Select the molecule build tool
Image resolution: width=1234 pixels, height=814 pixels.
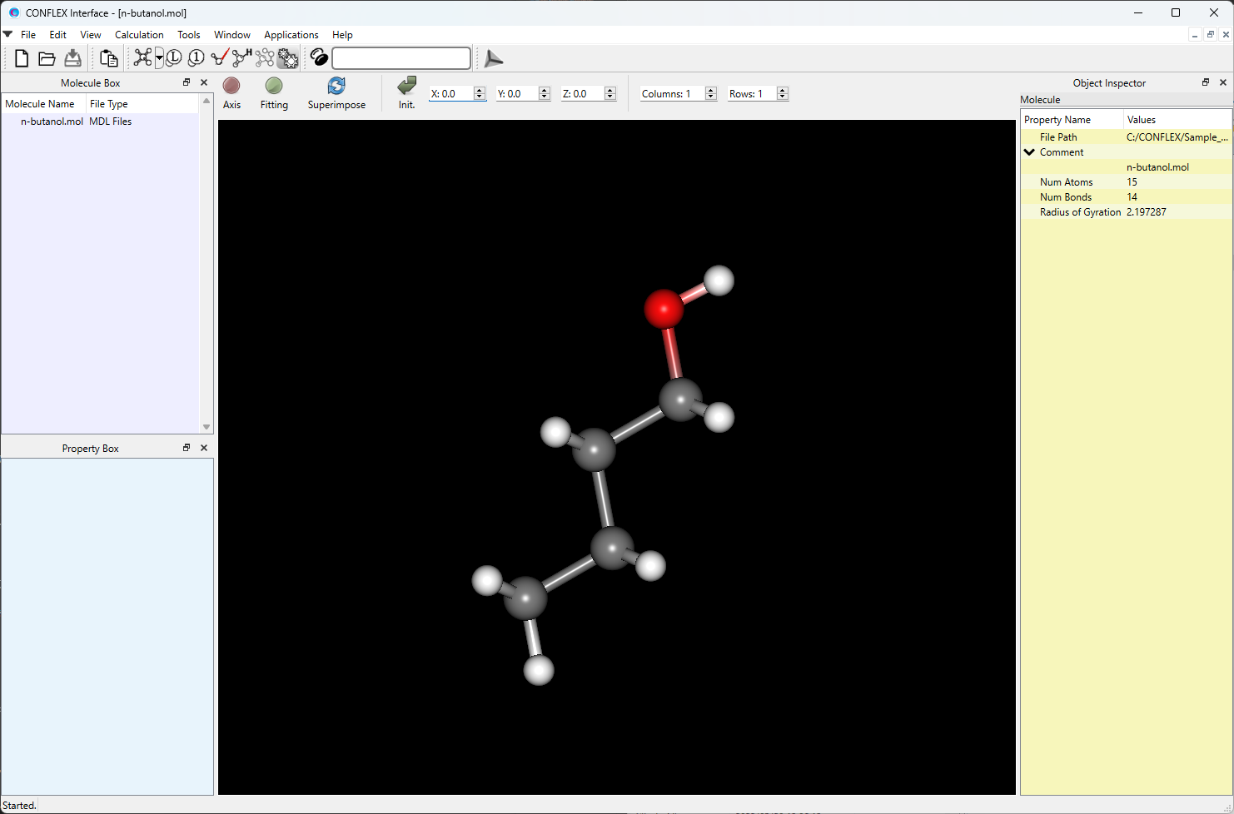coord(142,57)
